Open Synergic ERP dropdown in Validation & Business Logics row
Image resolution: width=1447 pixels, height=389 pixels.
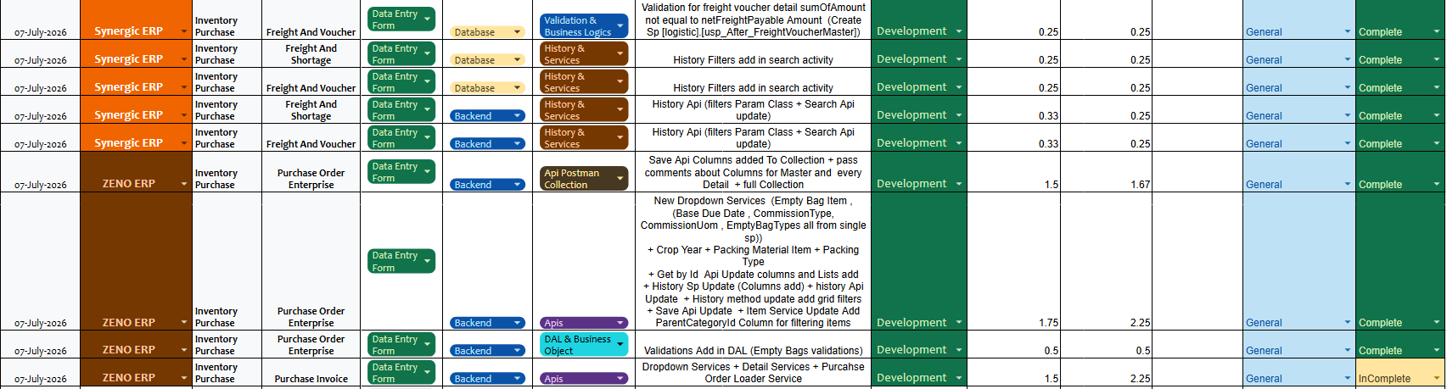[x=136, y=31]
